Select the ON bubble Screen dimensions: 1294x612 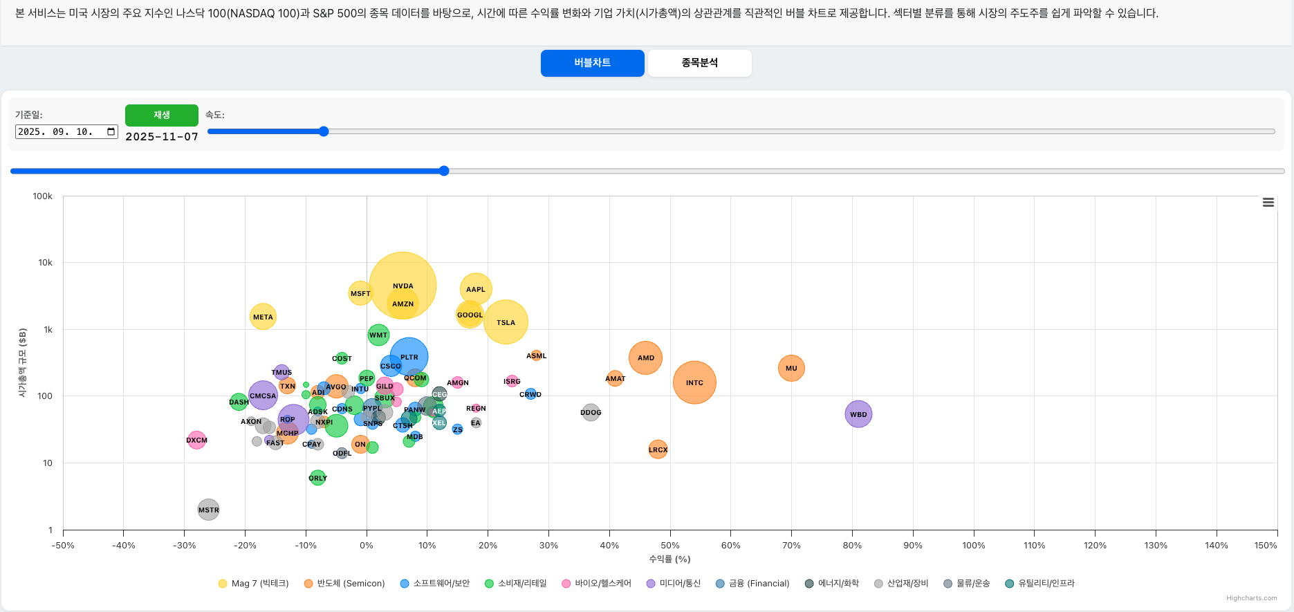click(x=360, y=444)
